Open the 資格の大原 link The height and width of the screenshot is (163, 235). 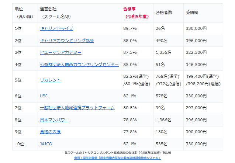(x=49, y=132)
